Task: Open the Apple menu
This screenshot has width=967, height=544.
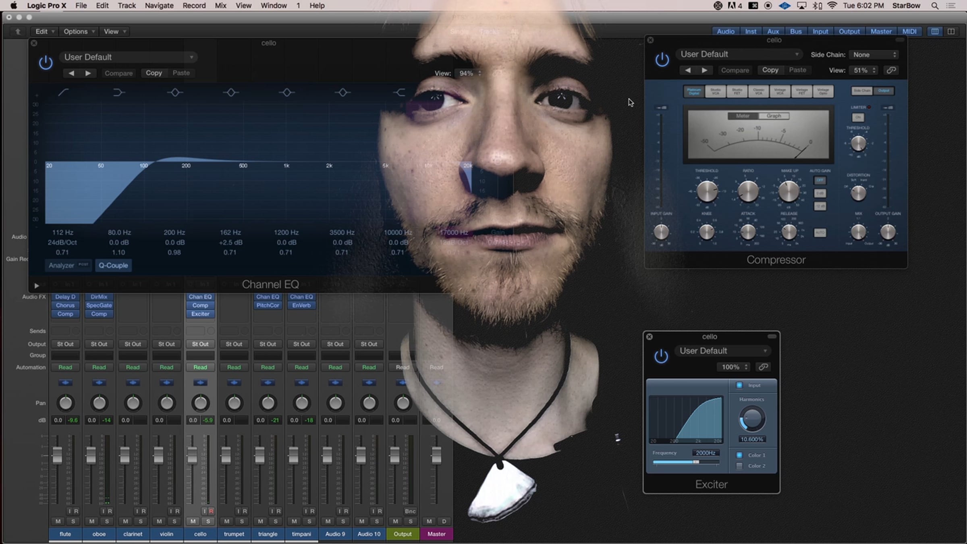Action: tap(14, 6)
